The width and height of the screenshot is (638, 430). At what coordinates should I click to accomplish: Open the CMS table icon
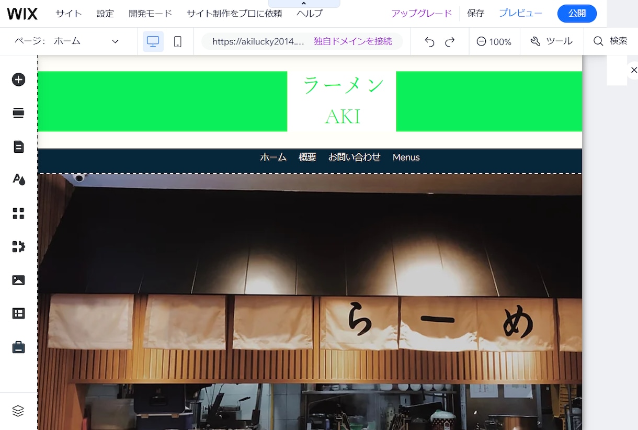(x=19, y=314)
